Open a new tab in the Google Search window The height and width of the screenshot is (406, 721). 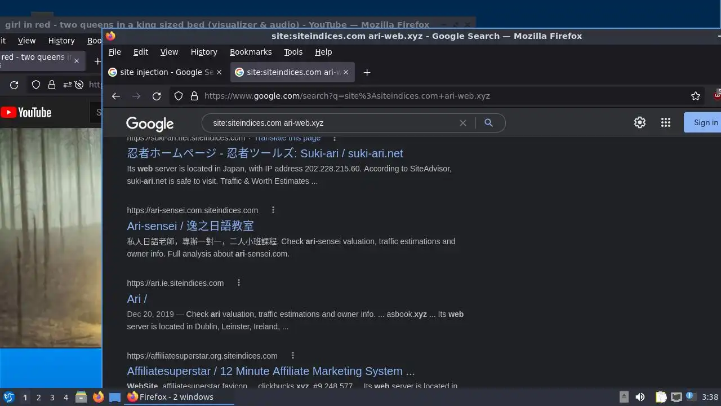pyautogui.click(x=367, y=72)
